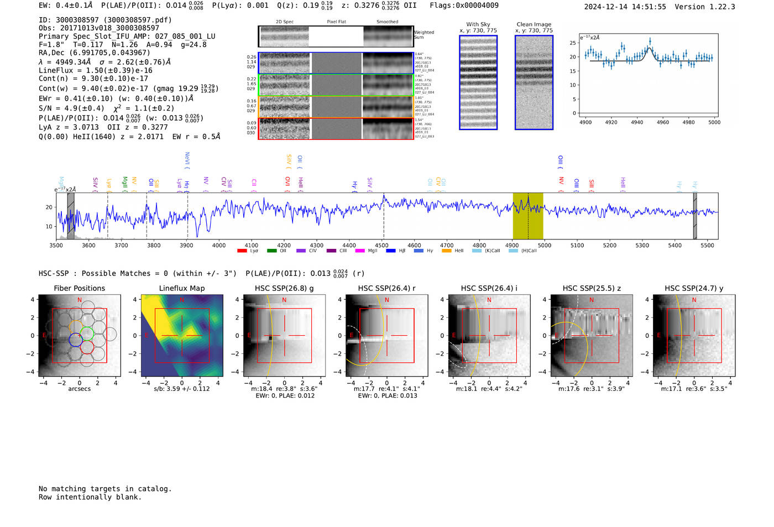Click the green fiber circle in Fiber Positions
Viewport: 774px width, 527px height.
point(87,333)
